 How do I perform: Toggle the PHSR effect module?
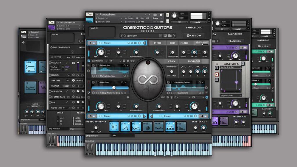[x=159, y=127]
